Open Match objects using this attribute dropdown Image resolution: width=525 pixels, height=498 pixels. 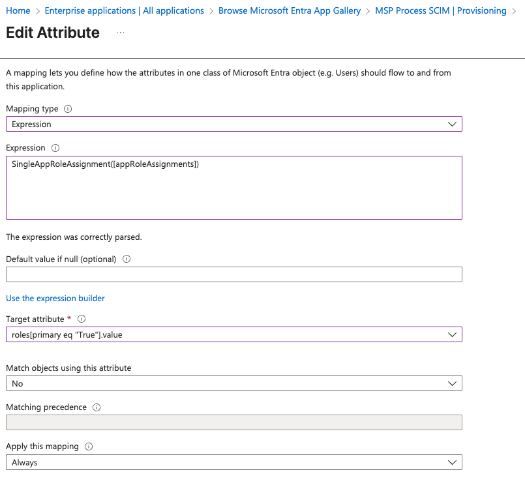point(233,383)
